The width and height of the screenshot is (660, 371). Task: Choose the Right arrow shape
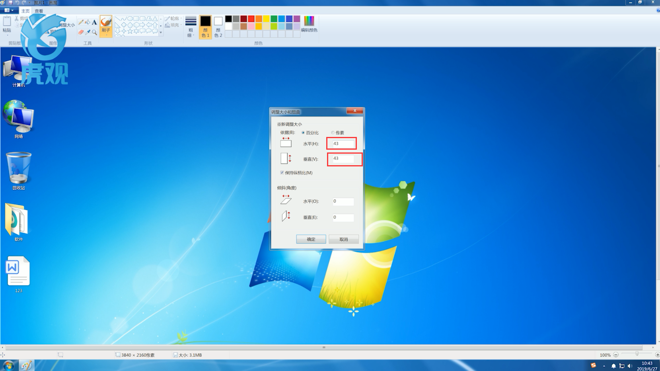point(142,25)
